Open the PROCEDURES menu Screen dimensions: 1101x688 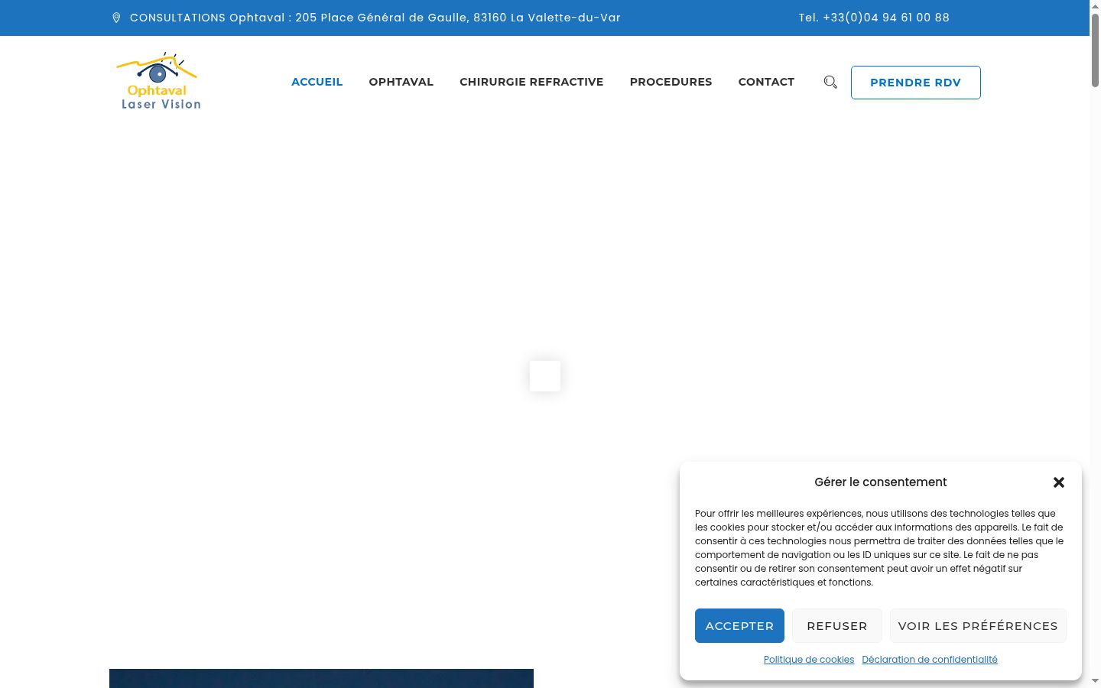tap(671, 82)
